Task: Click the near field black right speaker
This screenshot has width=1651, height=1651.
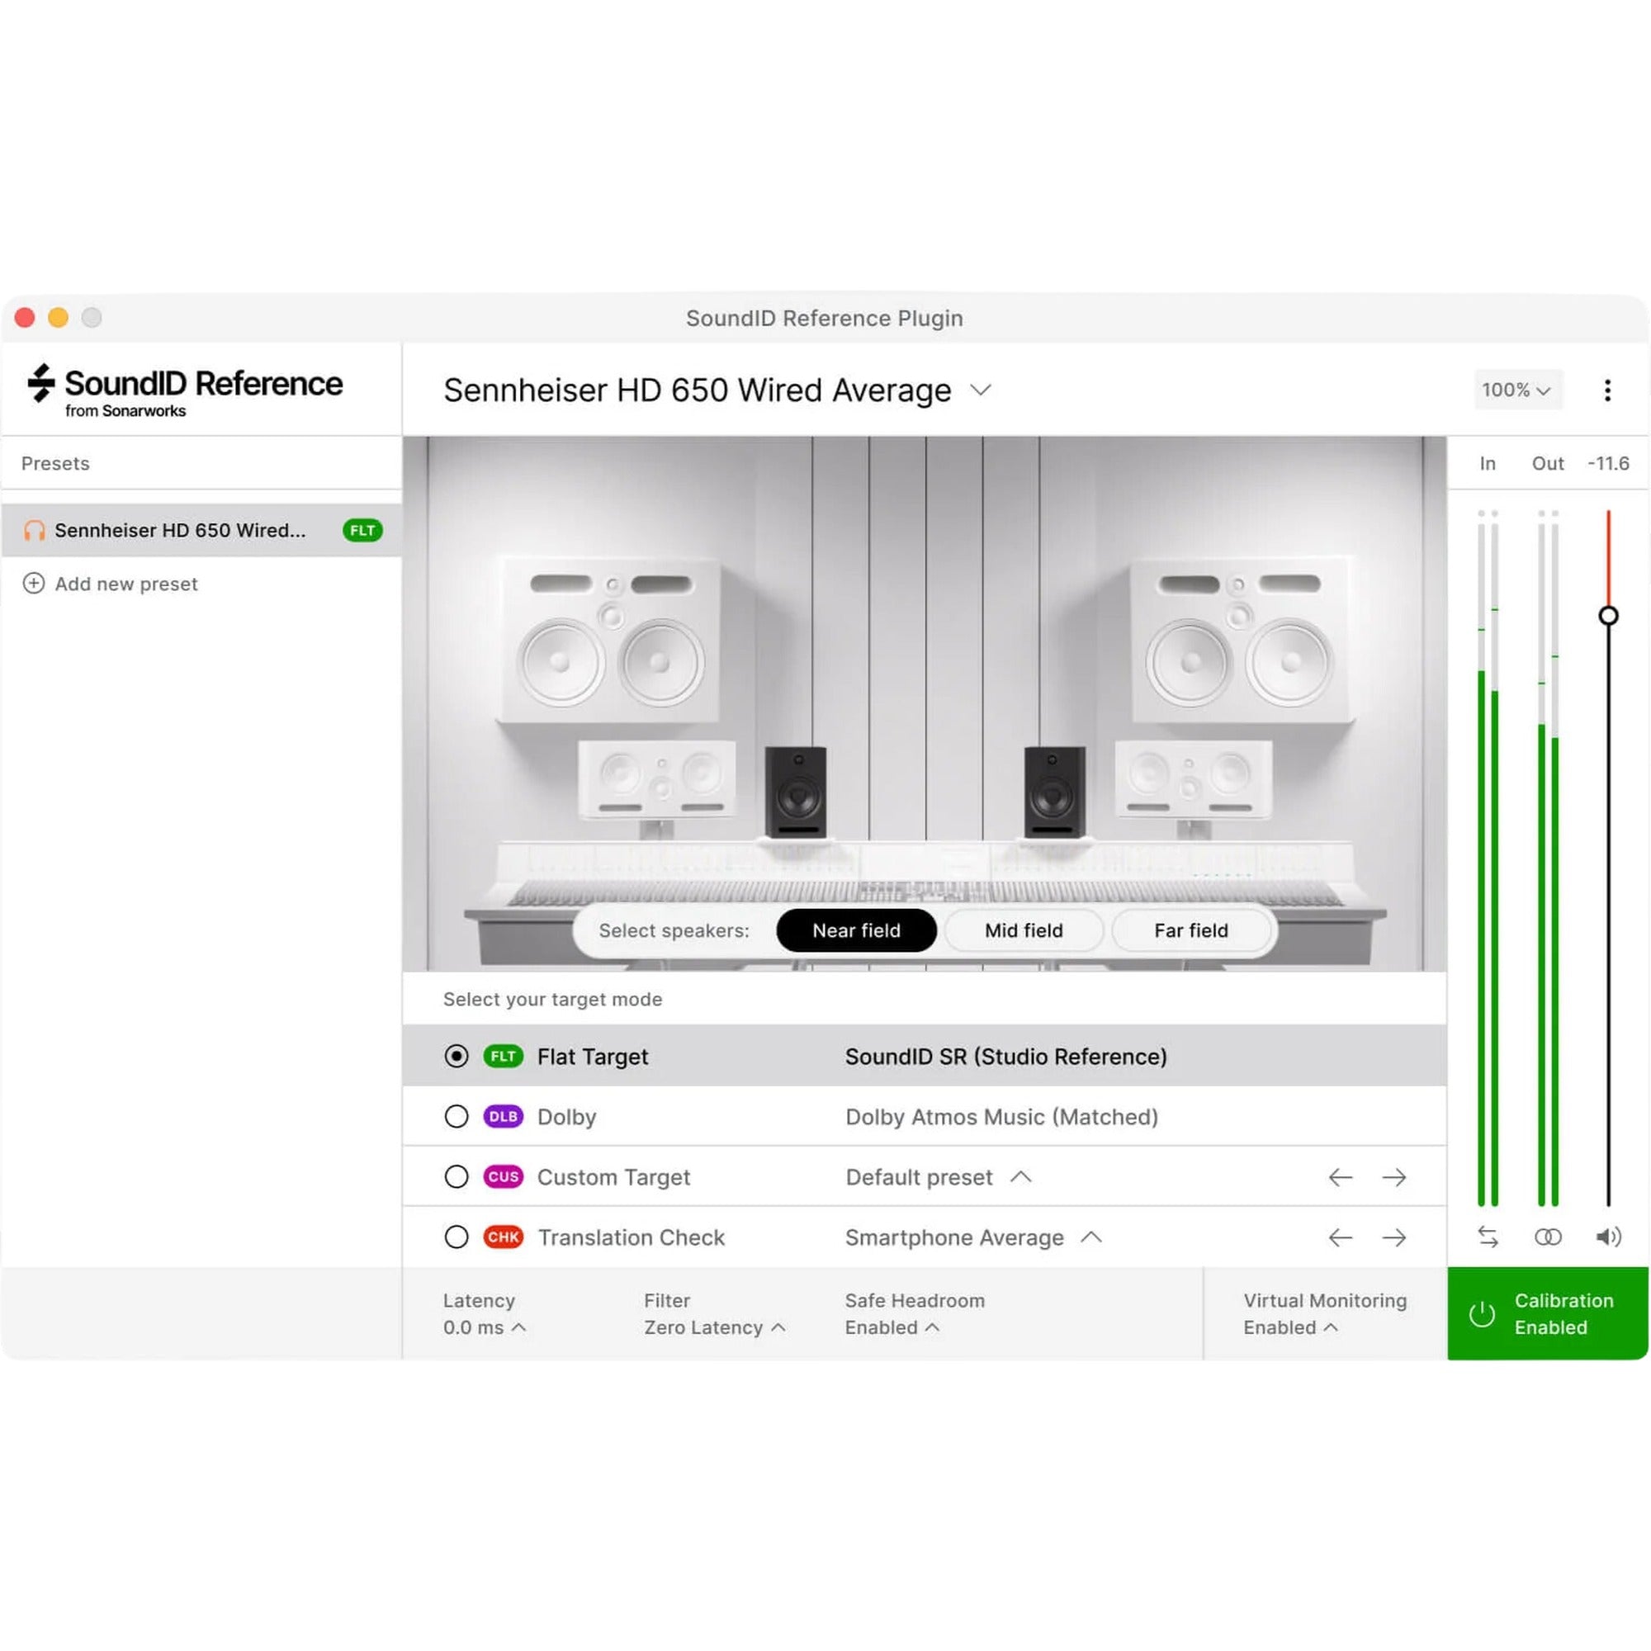Action: point(1054,792)
